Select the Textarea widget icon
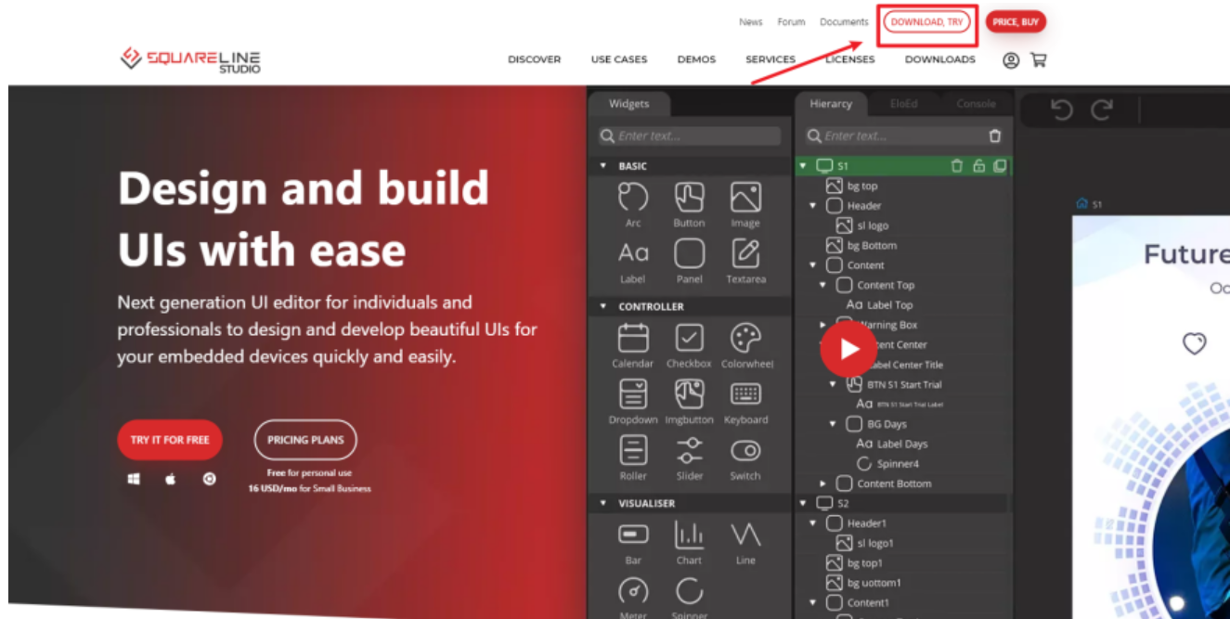This screenshot has height=619, width=1230. [745, 253]
